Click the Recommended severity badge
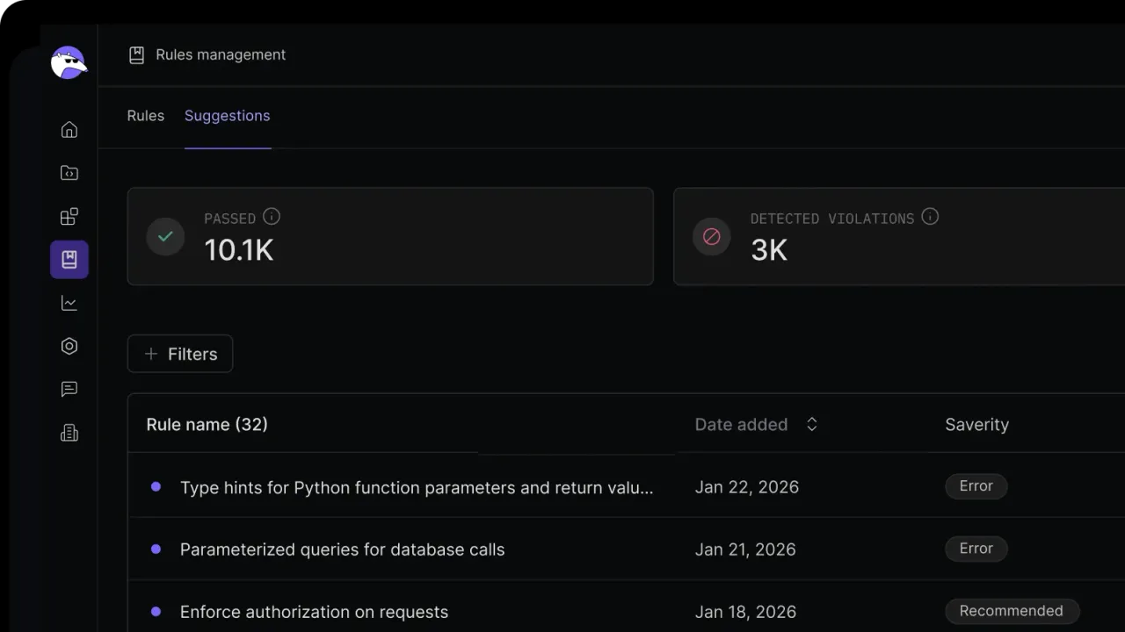 [x=1012, y=611]
